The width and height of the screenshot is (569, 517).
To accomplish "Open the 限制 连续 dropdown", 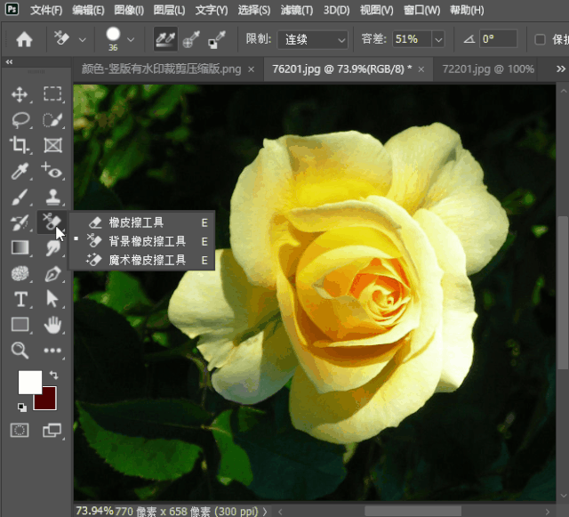I will 312,39.
